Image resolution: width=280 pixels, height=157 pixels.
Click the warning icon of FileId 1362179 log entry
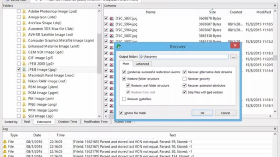5,151
